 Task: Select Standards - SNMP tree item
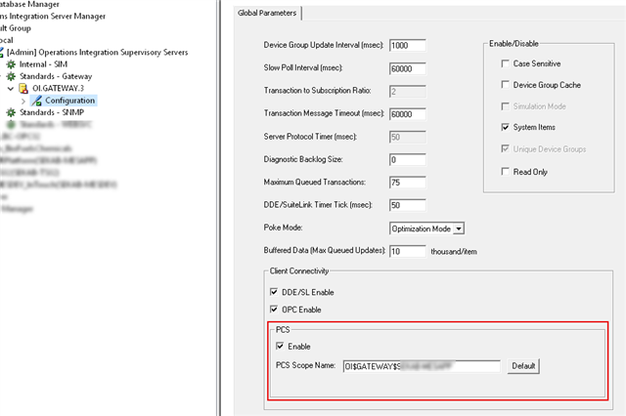pyautogui.click(x=52, y=112)
